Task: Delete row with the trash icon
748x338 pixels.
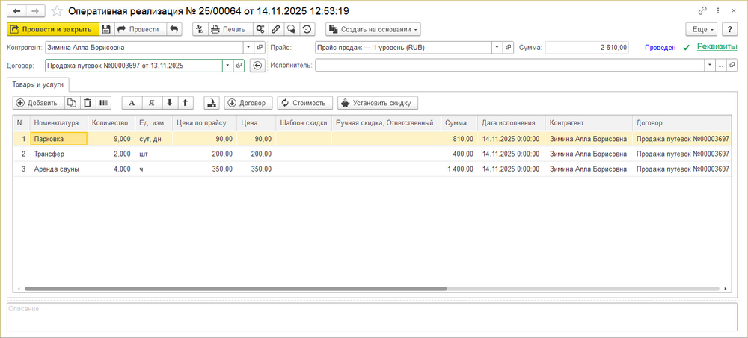Action: coord(88,103)
